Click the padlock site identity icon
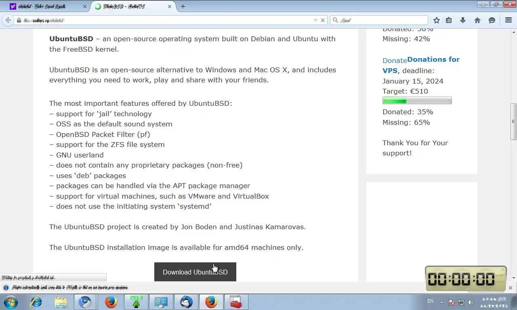This screenshot has height=310, width=517. coord(19,20)
